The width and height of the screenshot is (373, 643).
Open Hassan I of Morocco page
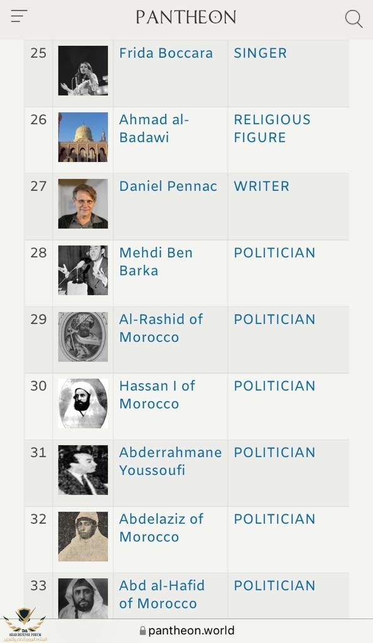pos(158,394)
